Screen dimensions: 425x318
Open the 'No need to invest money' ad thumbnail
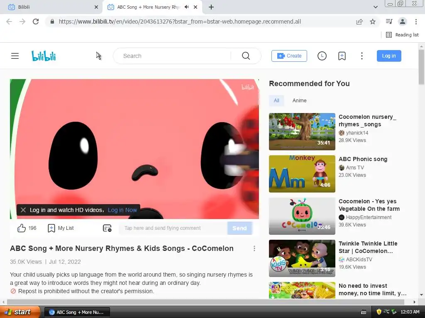coord(302,290)
